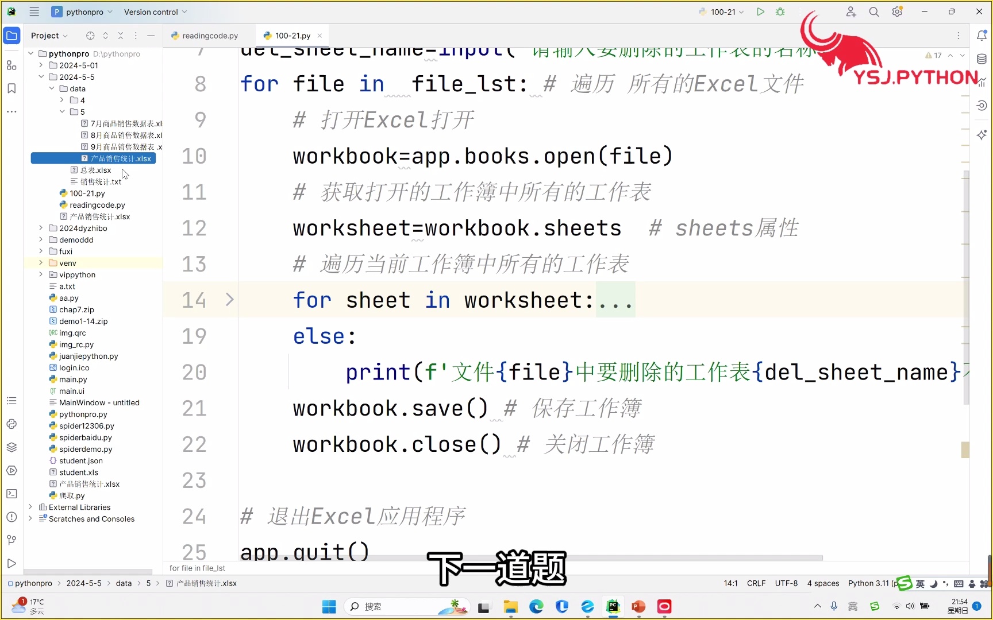Toggle the microphone in the taskbar
Viewport: 993px width, 620px height.
pos(834,606)
